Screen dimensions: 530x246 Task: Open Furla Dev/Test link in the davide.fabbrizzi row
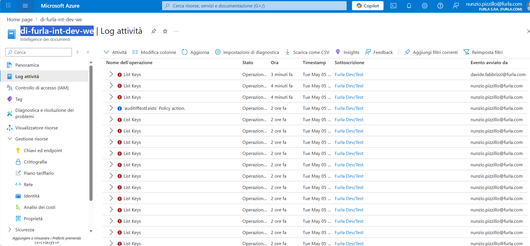pyautogui.click(x=349, y=74)
